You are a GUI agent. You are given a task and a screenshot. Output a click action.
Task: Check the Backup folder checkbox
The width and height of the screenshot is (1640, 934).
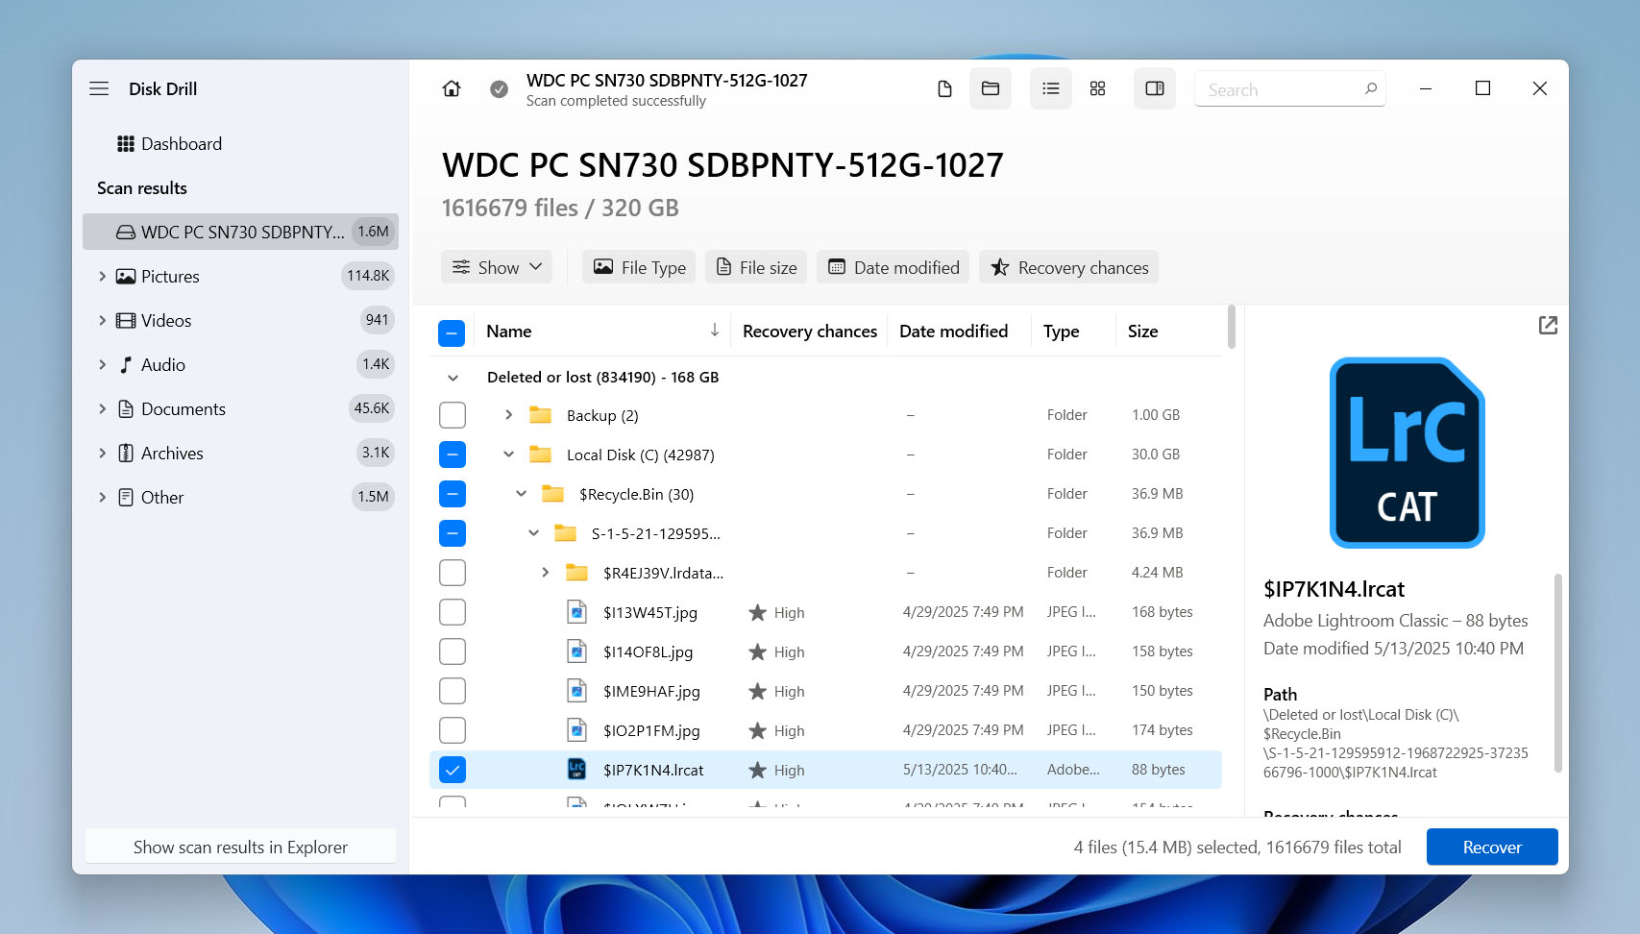coord(453,415)
